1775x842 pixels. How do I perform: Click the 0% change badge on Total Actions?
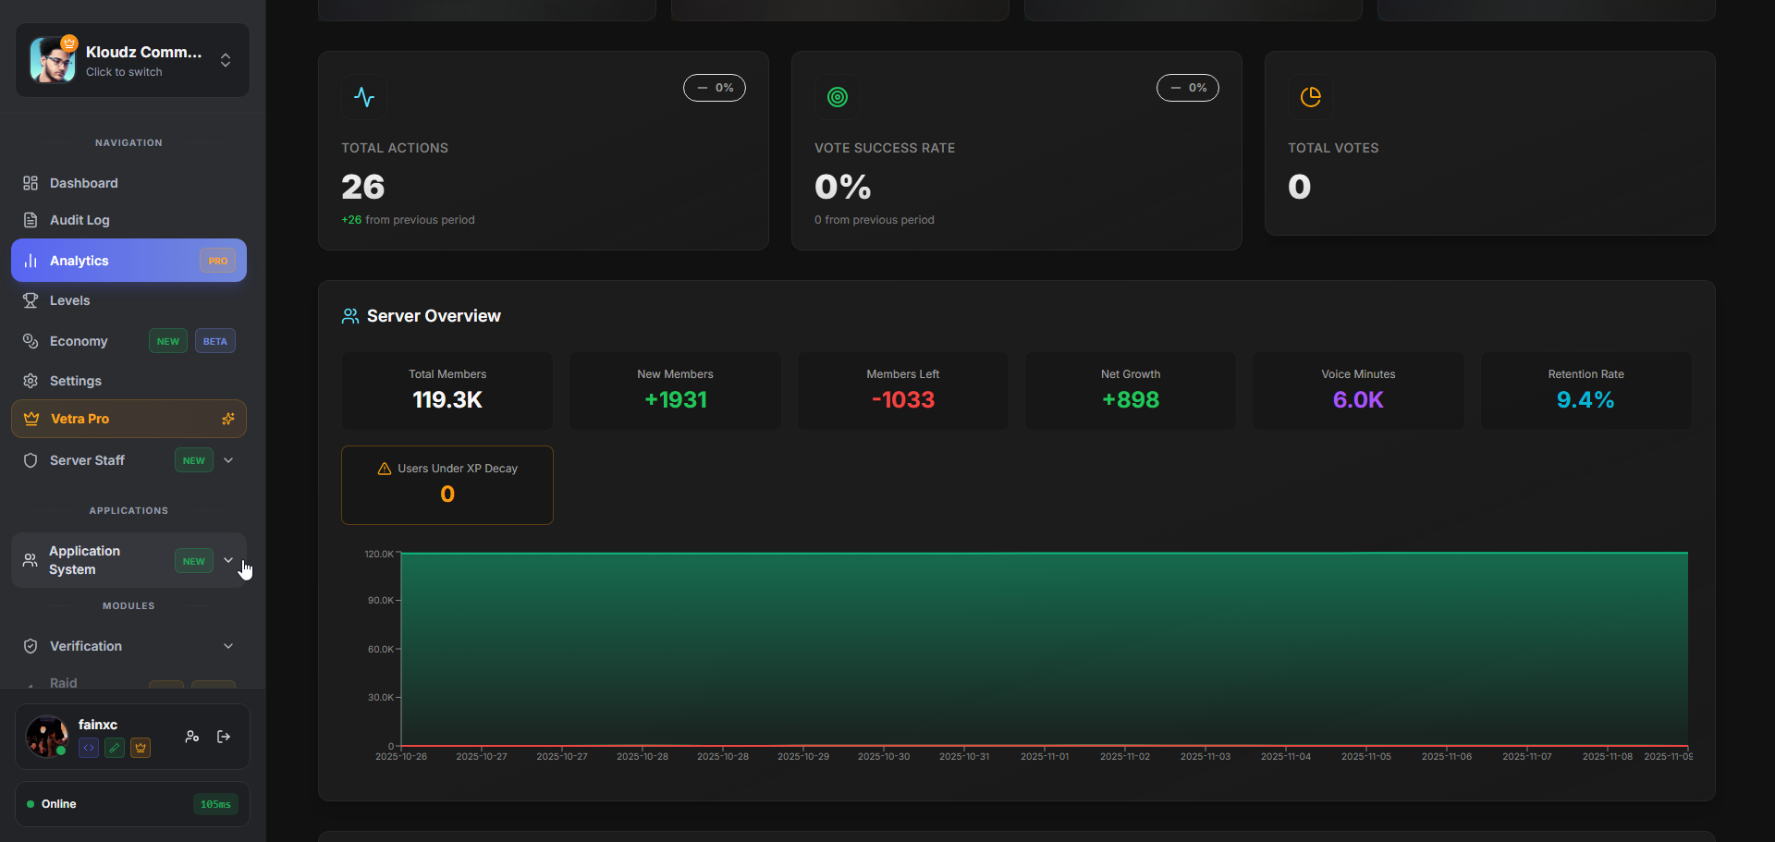[714, 88]
